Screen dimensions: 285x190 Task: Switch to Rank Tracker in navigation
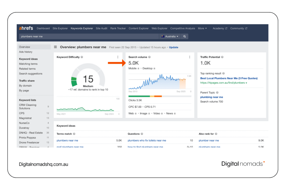click(x=118, y=28)
